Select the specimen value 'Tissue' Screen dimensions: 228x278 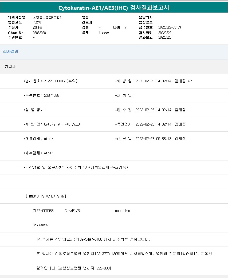pyautogui.click(x=104, y=32)
